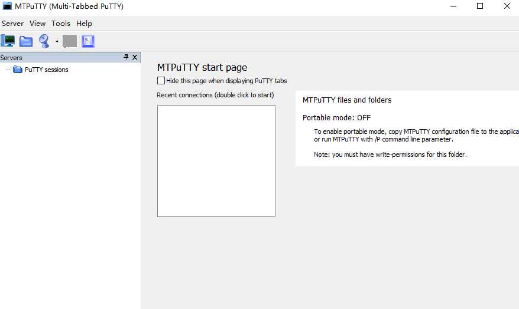Select the PuTTY sessions tree folder
Viewport: 519px width, 309px height.
(41, 70)
